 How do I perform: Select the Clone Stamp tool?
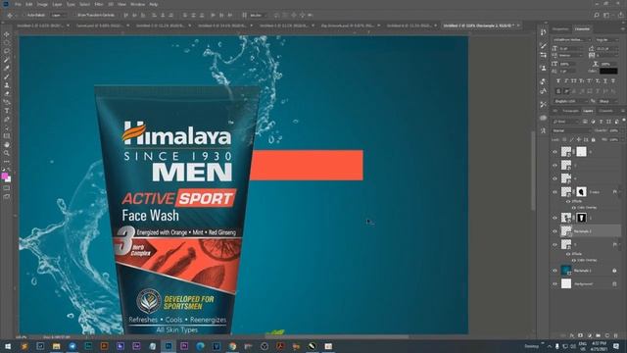point(7,85)
